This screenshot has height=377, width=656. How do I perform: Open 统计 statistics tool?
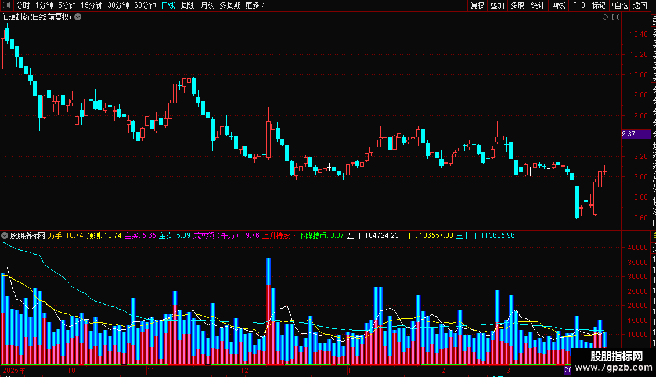[x=538, y=5]
